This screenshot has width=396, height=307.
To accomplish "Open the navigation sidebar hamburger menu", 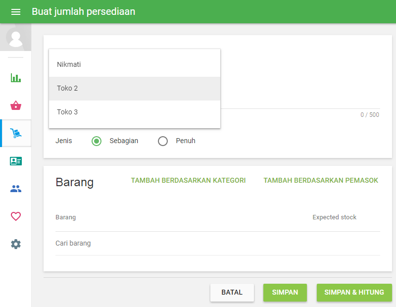I will pyautogui.click(x=16, y=11).
